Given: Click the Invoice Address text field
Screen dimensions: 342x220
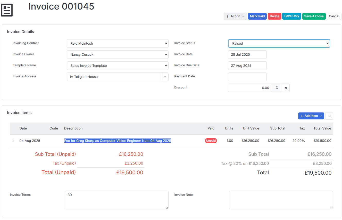Looking at the screenshot, I should 114,77.
